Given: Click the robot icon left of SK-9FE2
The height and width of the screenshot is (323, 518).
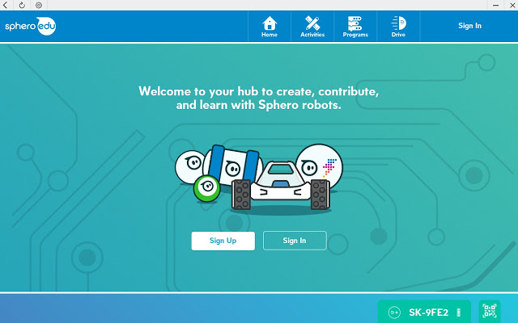Looking at the screenshot, I should click(394, 313).
